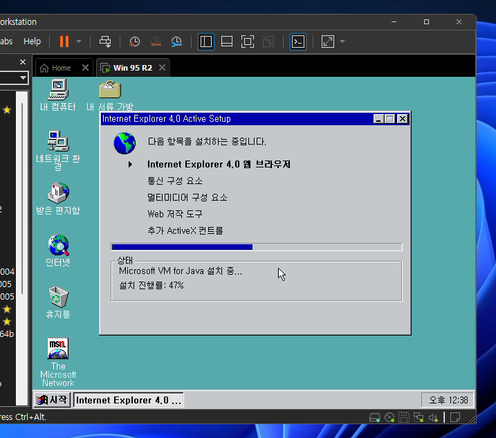Close the Home tab
The width and height of the screenshot is (496, 438).
pyautogui.click(x=85, y=67)
